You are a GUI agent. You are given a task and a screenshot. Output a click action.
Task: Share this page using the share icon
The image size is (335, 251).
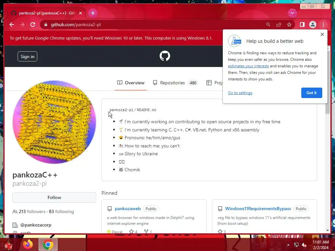[279, 25]
